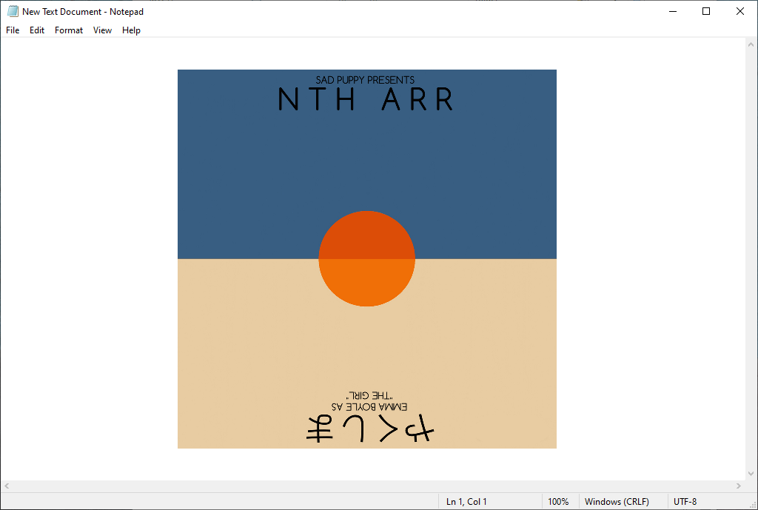Click the 100% zoom level in status bar
The image size is (758, 510).
[558, 502]
